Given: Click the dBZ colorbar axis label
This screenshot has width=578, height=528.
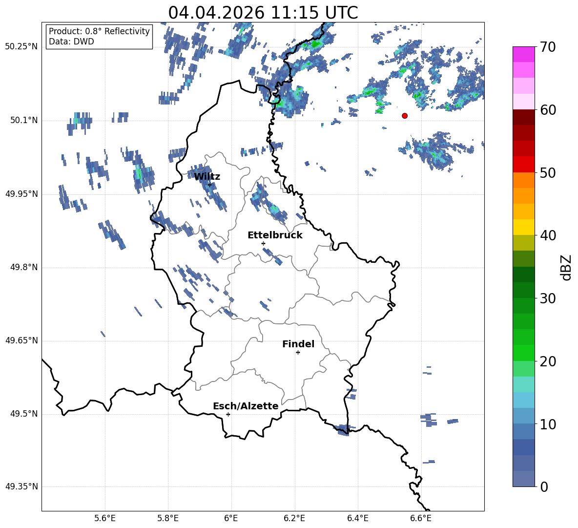Looking at the screenshot, I should (x=566, y=267).
